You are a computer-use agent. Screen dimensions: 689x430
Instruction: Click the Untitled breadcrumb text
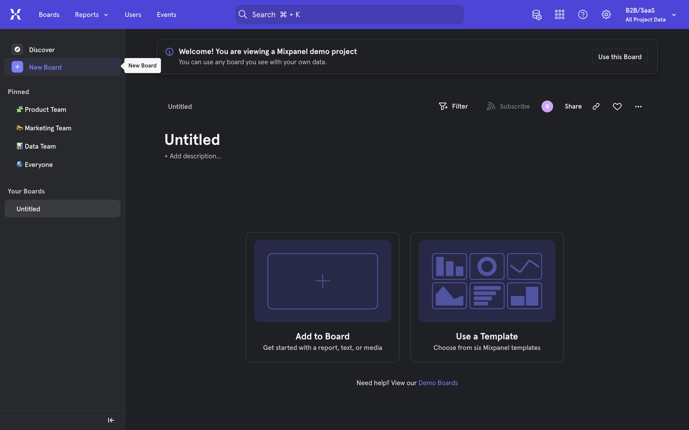(180, 106)
